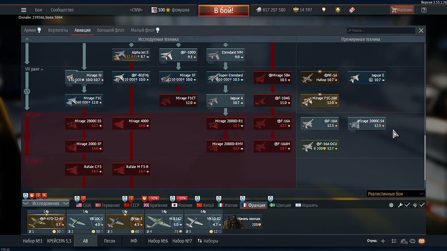Open the Магазин shop button
The image size is (447, 251).
click(x=401, y=10)
